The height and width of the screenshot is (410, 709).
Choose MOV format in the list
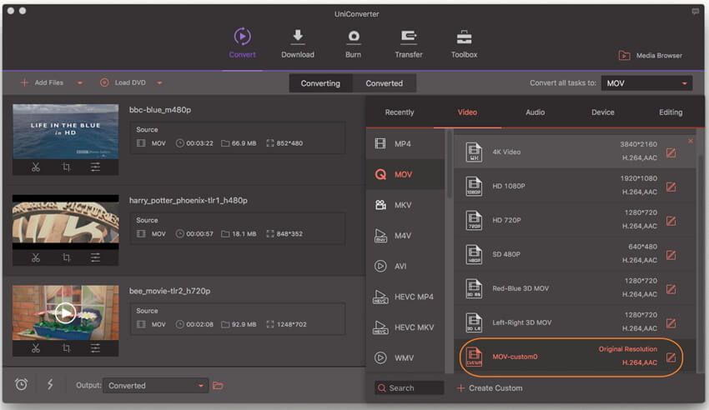point(405,174)
